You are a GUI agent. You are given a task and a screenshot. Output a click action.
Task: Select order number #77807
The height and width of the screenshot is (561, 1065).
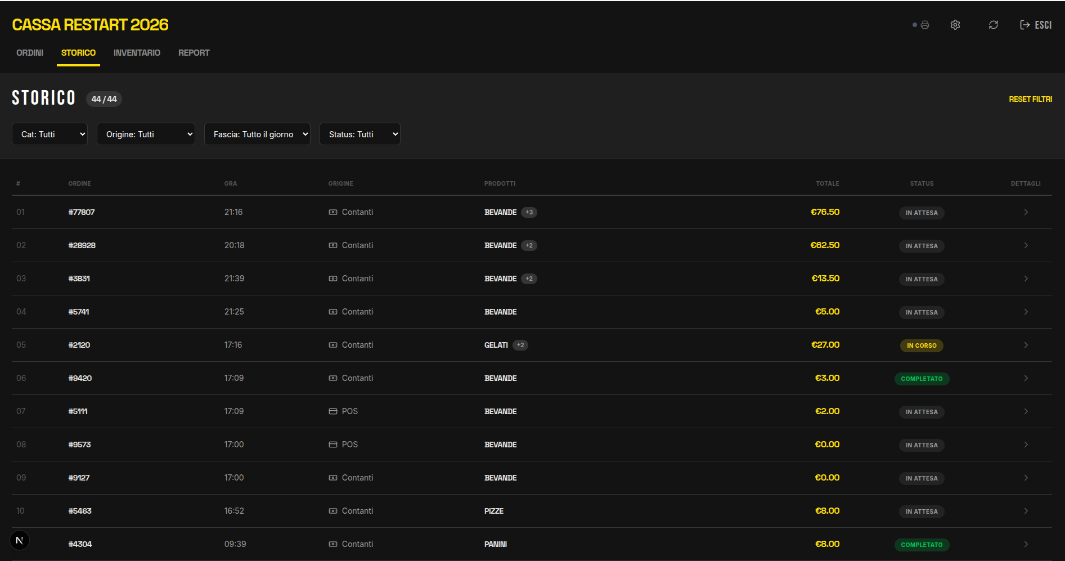82,212
